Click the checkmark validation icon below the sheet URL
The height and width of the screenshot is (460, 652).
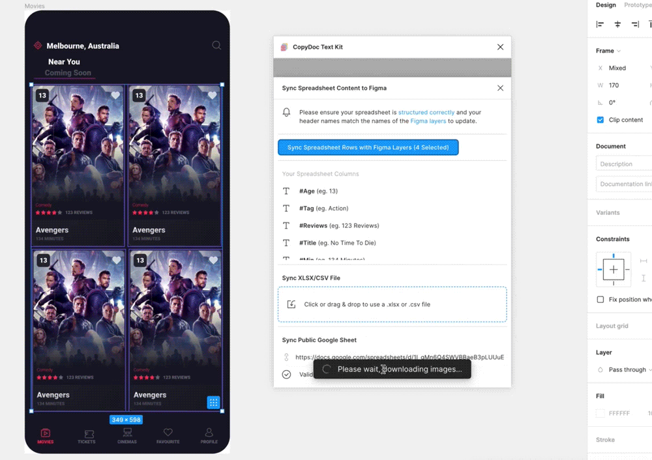click(286, 375)
